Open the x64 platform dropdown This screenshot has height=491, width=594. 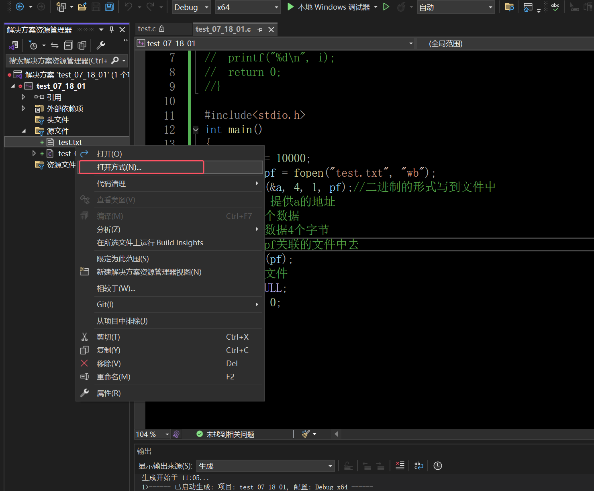coord(247,7)
